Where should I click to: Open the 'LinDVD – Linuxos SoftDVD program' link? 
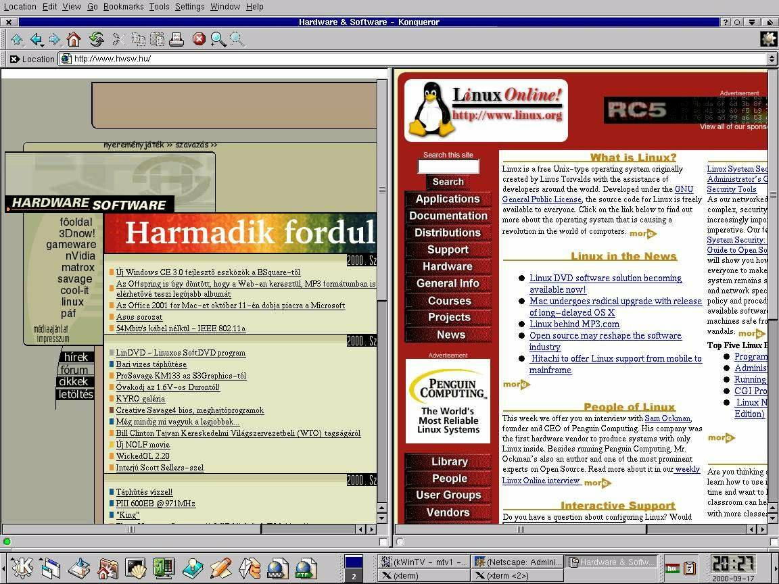(x=181, y=353)
